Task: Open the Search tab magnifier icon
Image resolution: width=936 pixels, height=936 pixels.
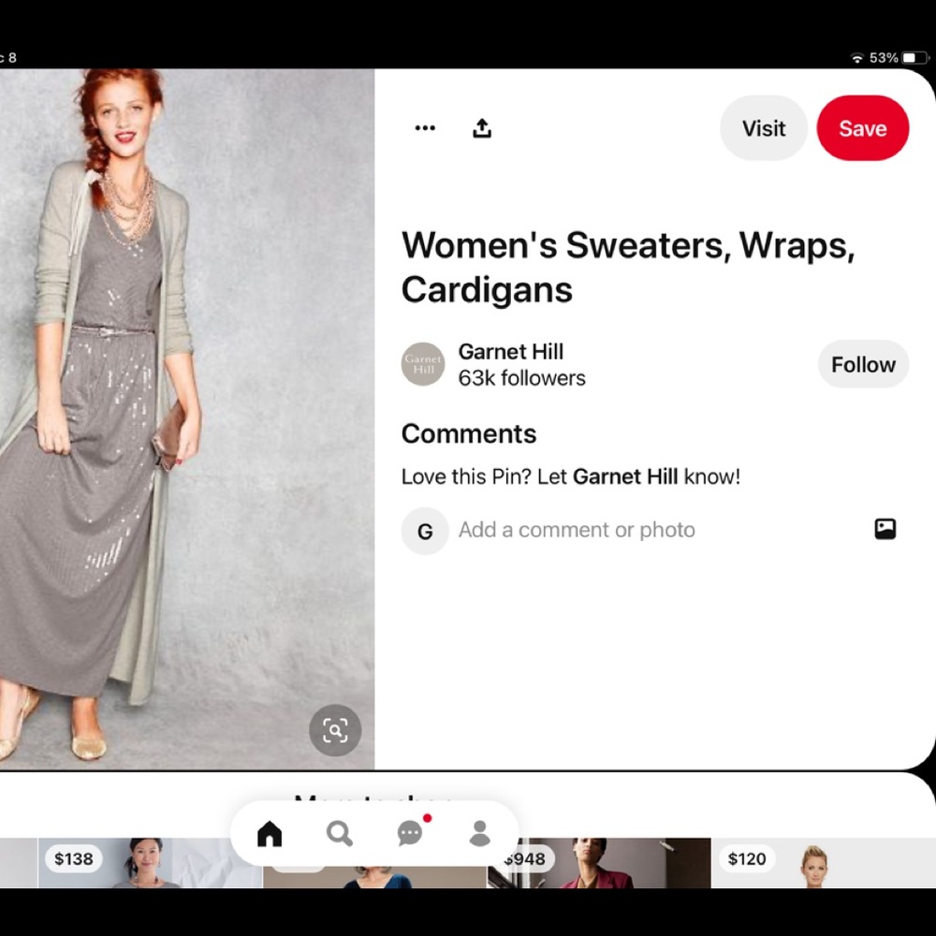Action: [340, 833]
